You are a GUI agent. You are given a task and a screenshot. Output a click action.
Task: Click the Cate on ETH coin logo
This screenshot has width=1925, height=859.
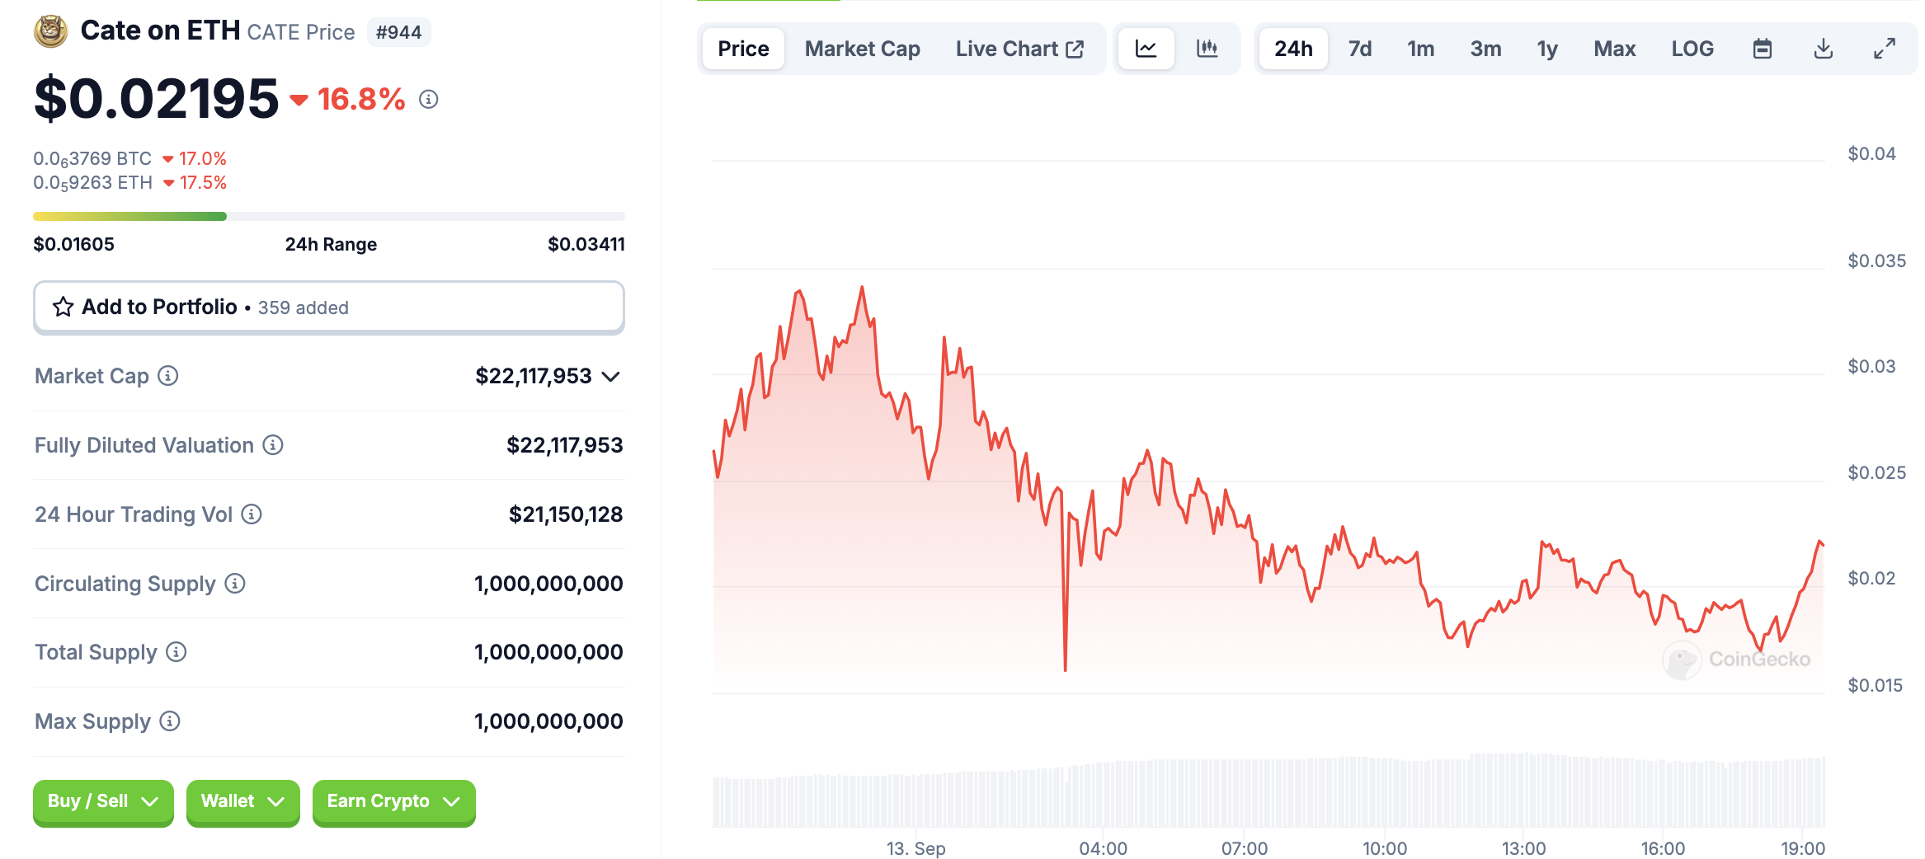point(50,31)
